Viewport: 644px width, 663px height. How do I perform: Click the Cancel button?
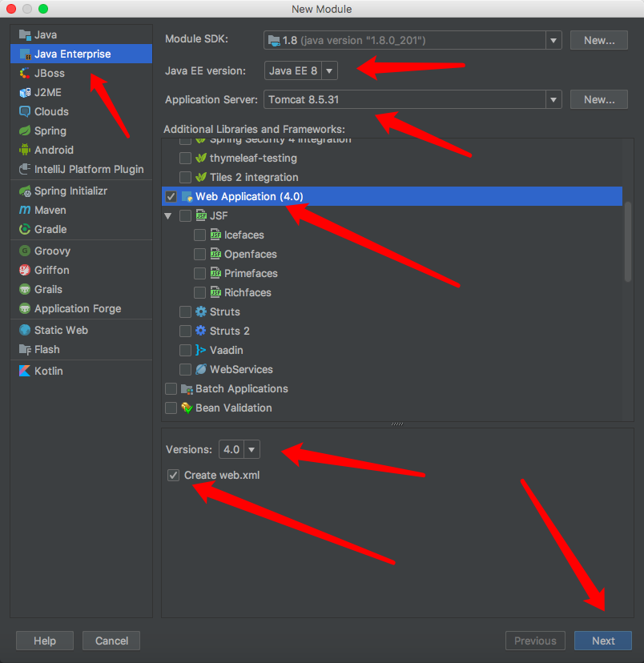click(111, 641)
